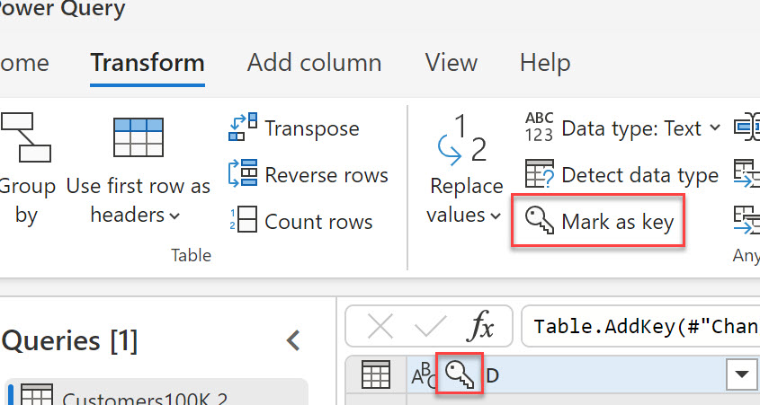Click the Count rows icon
This screenshot has width=760, height=405.
[243, 221]
